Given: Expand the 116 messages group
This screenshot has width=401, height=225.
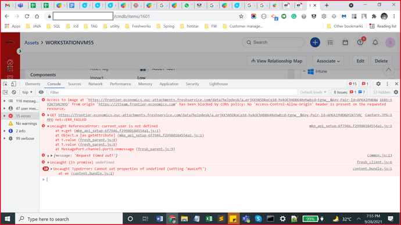Looking at the screenshot, I should tap(5, 101).
